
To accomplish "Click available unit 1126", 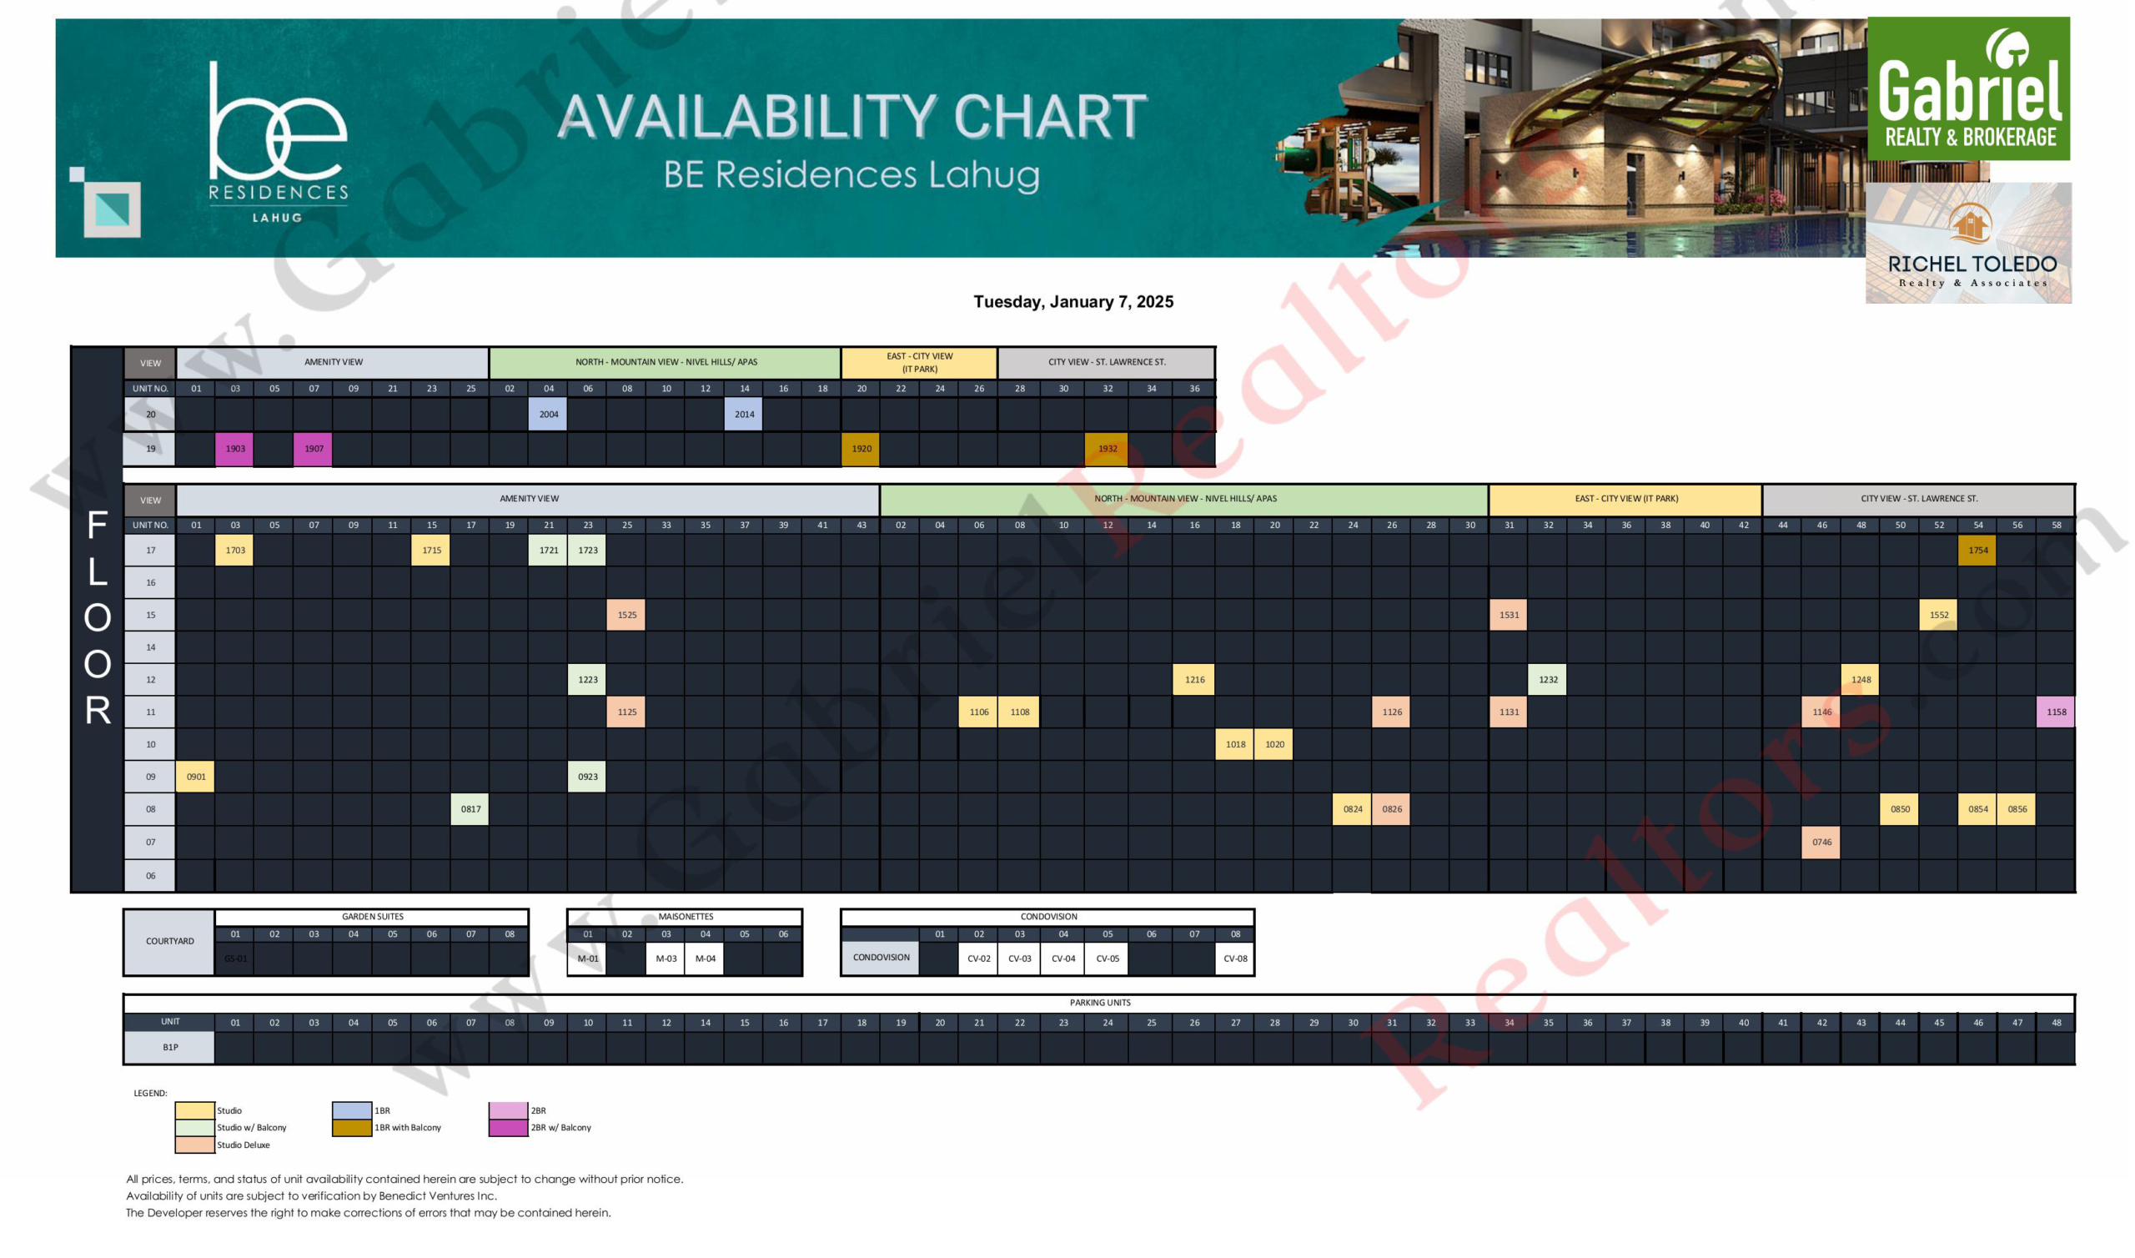I will (x=1391, y=712).
